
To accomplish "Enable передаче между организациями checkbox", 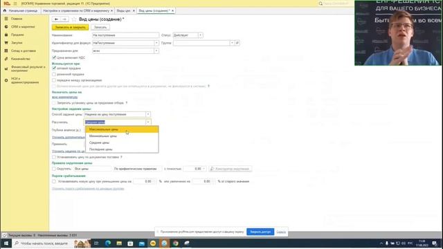I will click(x=54, y=80).
